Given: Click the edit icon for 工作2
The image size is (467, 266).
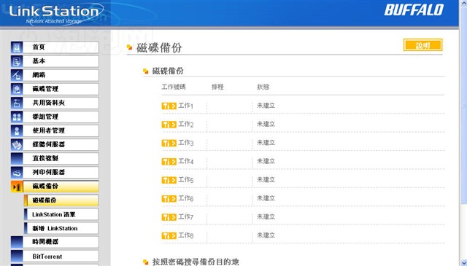Looking at the screenshot, I should pyautogui.click(x=169, y=125).
